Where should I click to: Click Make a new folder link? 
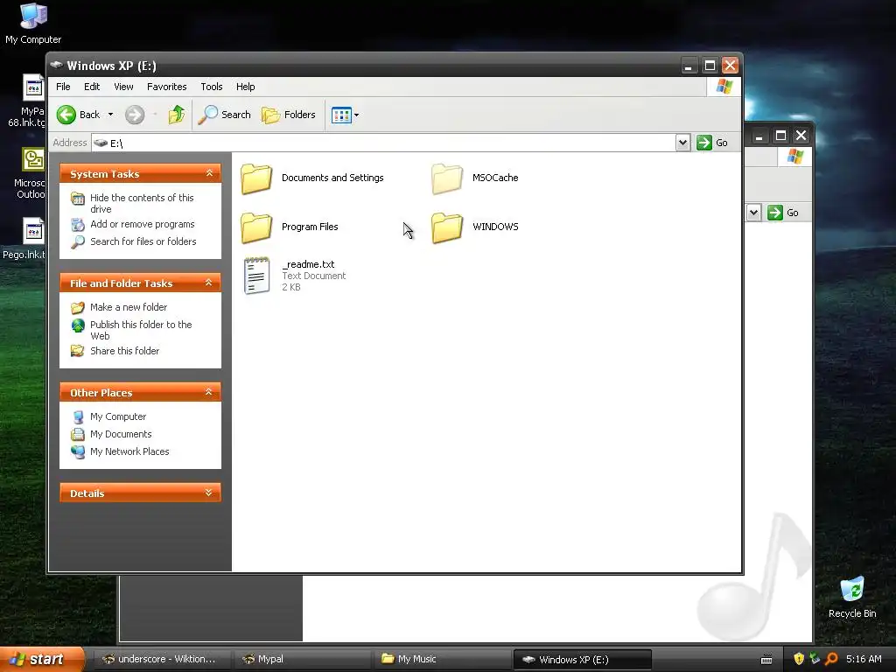click(129, 307)
